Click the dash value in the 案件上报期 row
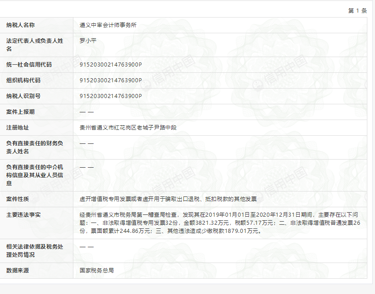Viewport: 375px width, 294px height. [x=86, y=112]
